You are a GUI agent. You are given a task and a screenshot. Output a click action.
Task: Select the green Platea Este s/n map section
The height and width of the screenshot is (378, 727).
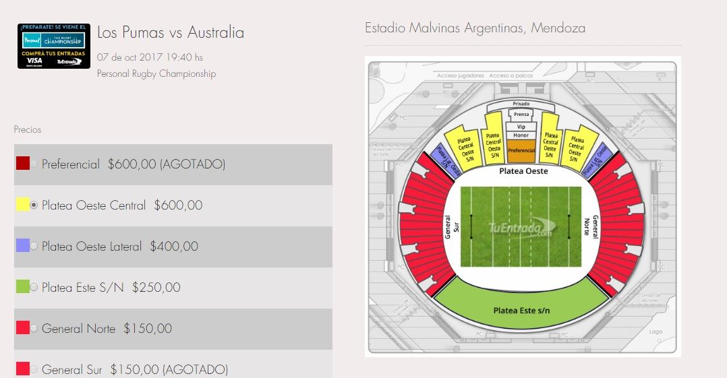point(521,307)
